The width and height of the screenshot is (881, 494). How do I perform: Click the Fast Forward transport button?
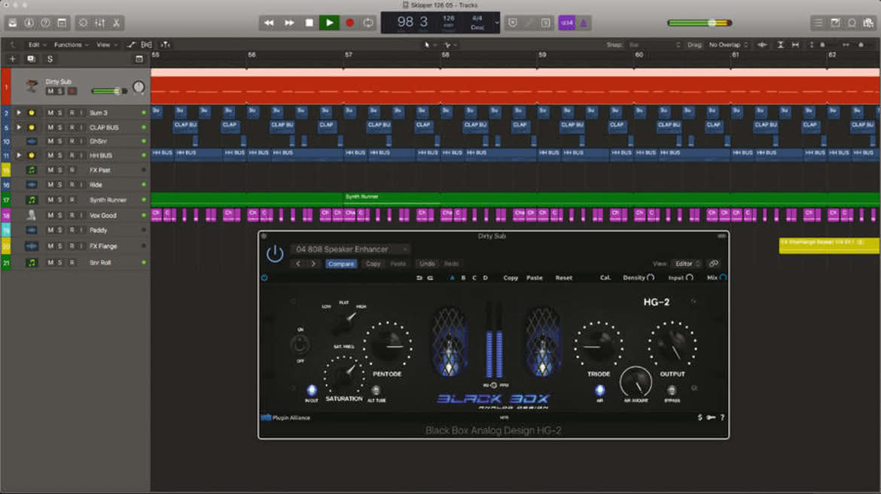click(289, 23)
